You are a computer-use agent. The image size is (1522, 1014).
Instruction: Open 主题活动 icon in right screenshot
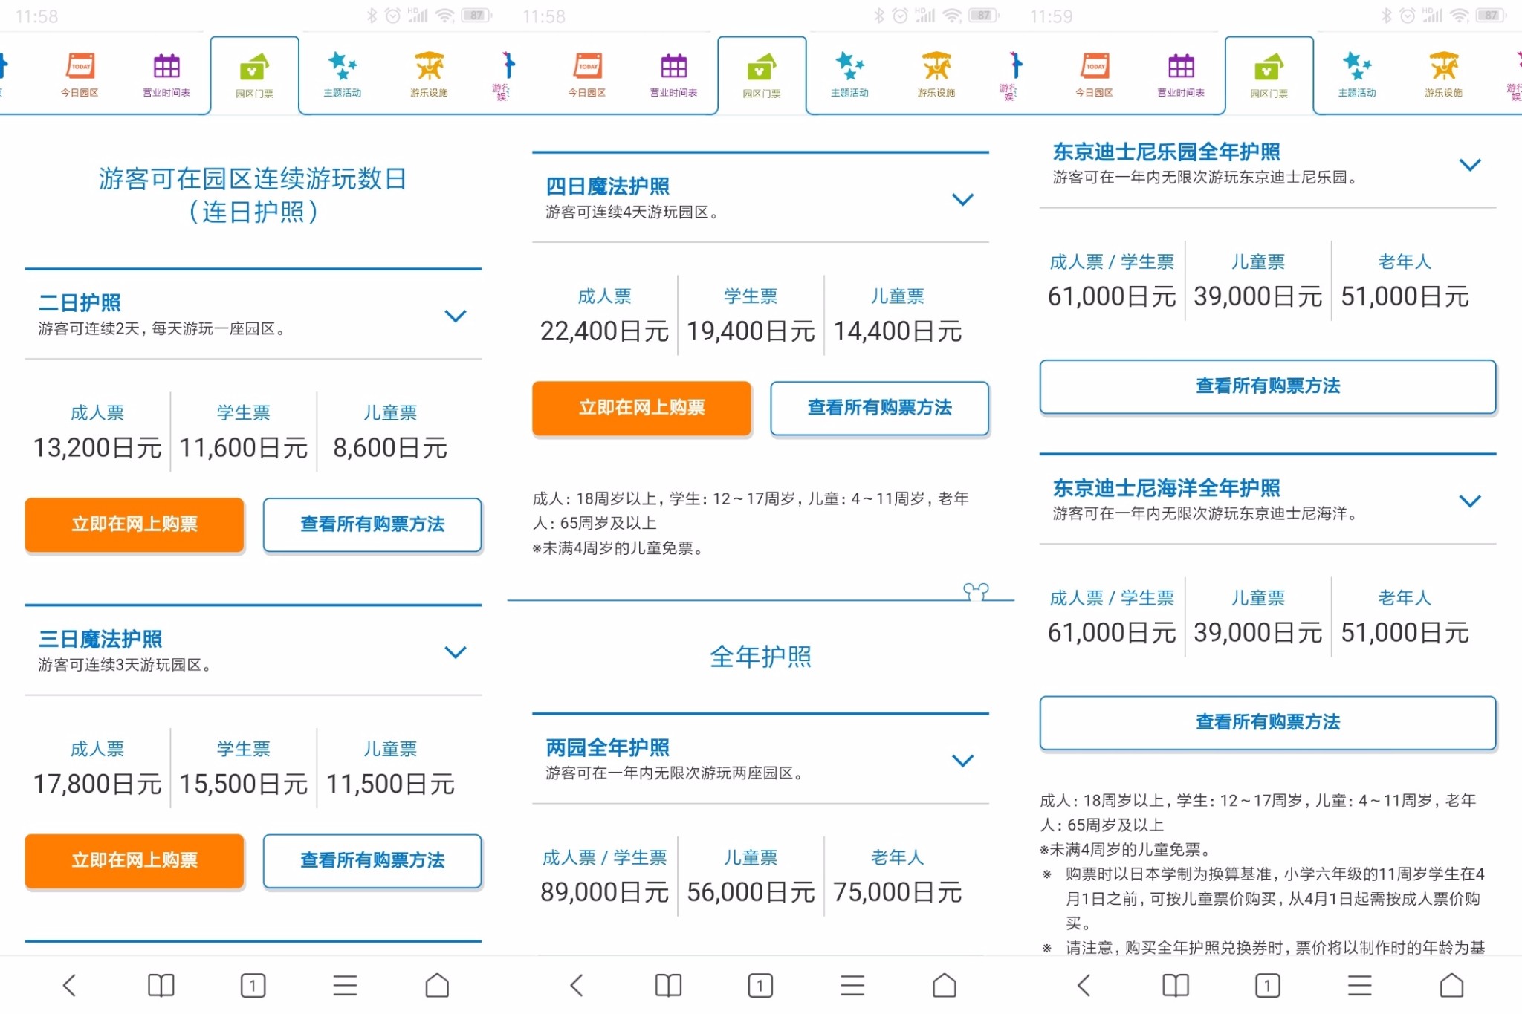(1357, 74)
